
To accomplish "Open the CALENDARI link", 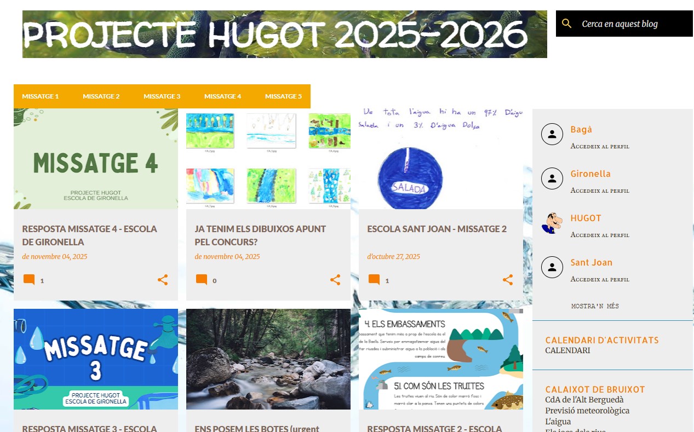I will [x=567, y=350].
